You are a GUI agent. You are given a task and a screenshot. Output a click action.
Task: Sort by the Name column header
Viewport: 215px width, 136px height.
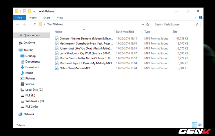58,32
